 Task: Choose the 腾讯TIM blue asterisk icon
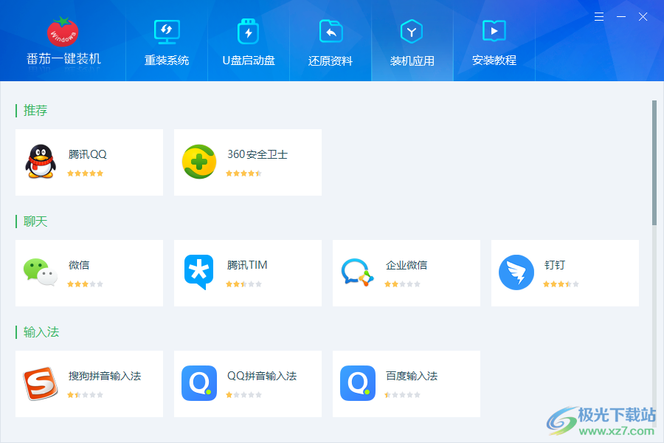tap(198, 272)
